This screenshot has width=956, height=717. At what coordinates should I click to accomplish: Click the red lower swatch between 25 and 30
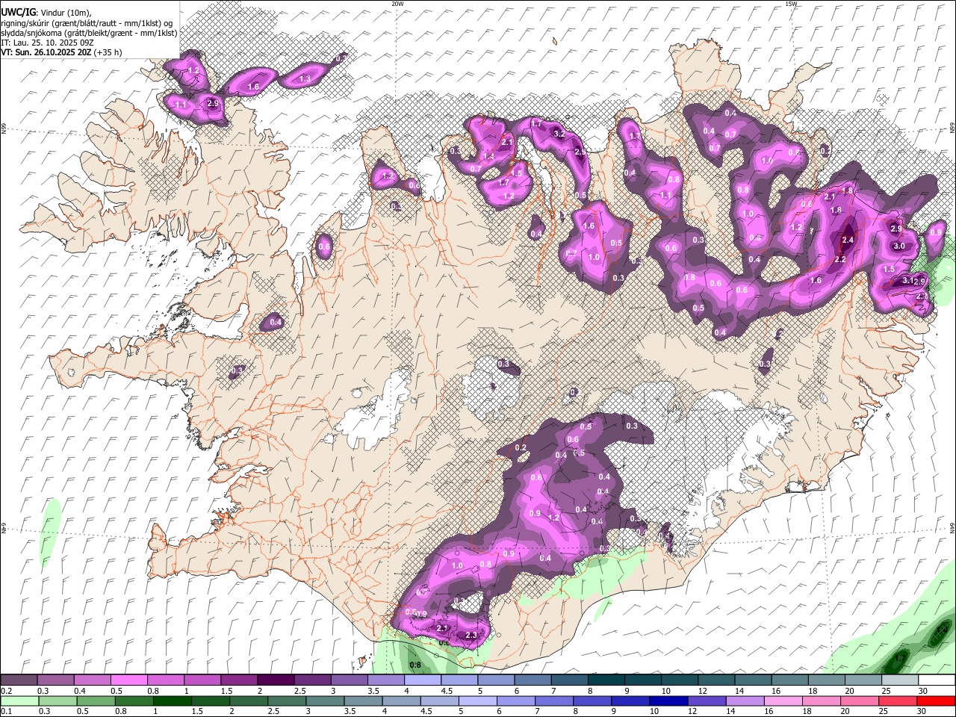click(898, 701)
